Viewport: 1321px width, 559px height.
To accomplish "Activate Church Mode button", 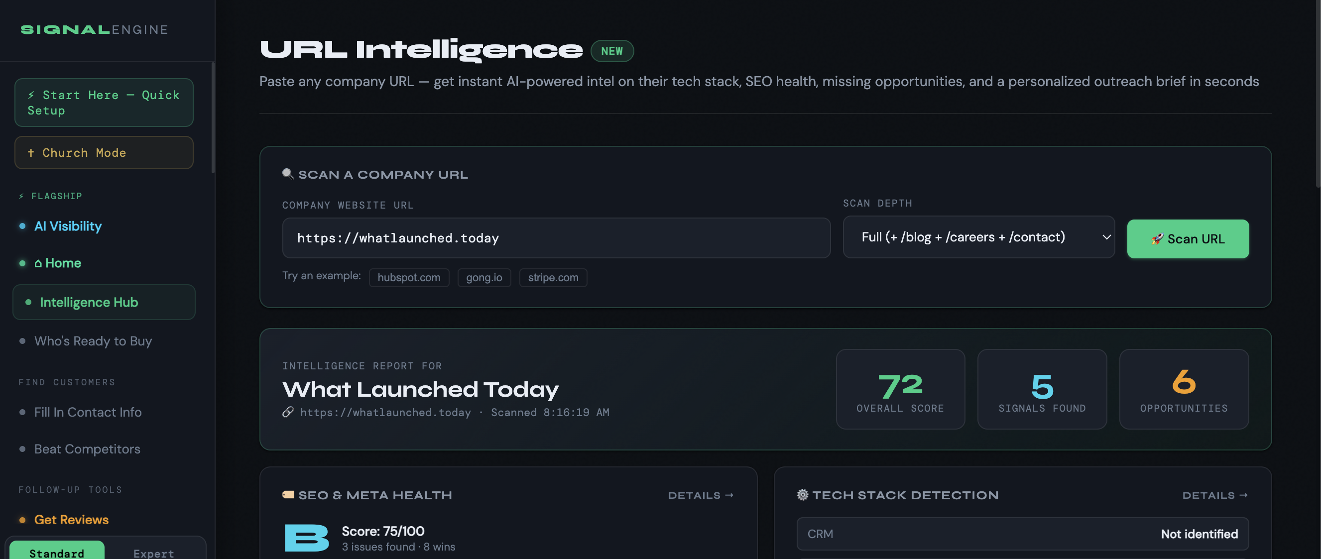I will click(x=104, y=152).
